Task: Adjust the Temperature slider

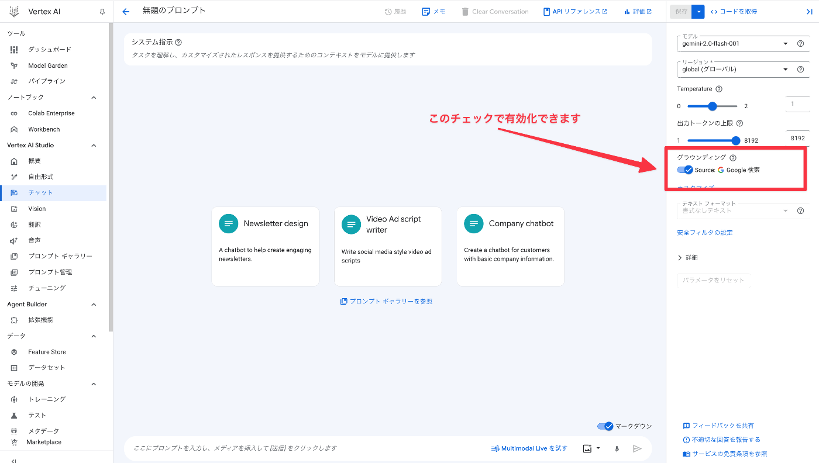Action: click(x=712, y=106)
